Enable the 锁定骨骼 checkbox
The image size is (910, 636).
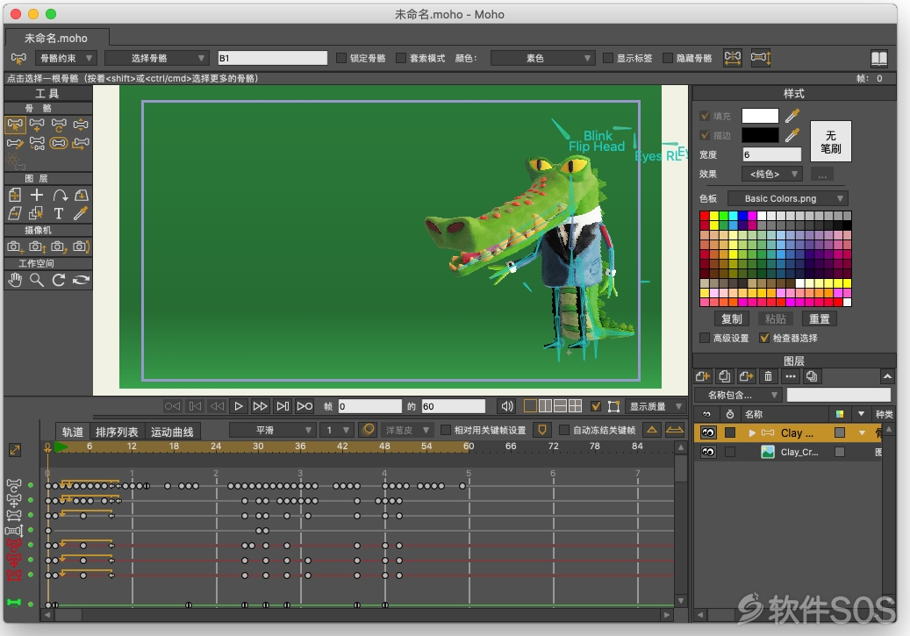click(x=341, y=58)
